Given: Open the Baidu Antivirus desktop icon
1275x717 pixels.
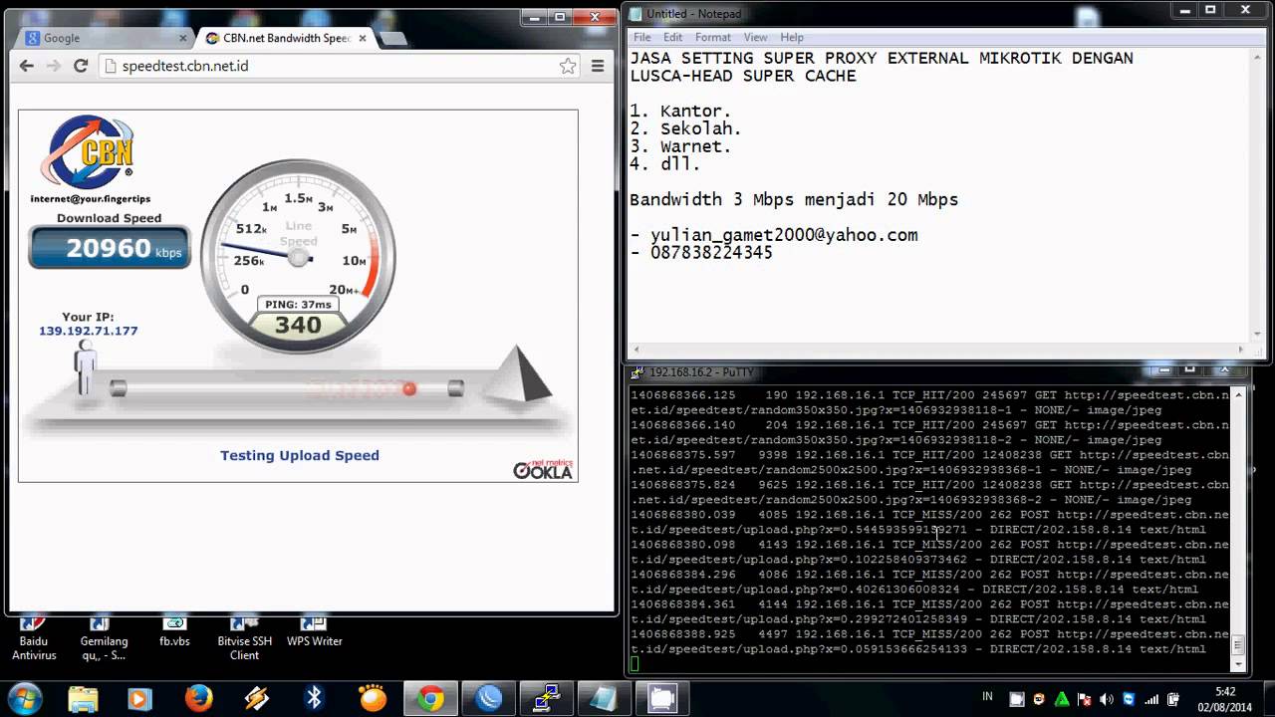Looking at the screenshot, I should [x=33, y=639].
